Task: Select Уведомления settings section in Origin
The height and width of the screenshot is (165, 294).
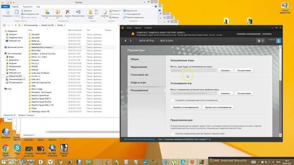Action: [147, 67]
